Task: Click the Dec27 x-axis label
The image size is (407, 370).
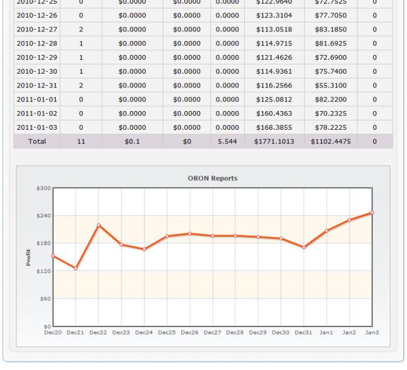Action: coord(212,333)
